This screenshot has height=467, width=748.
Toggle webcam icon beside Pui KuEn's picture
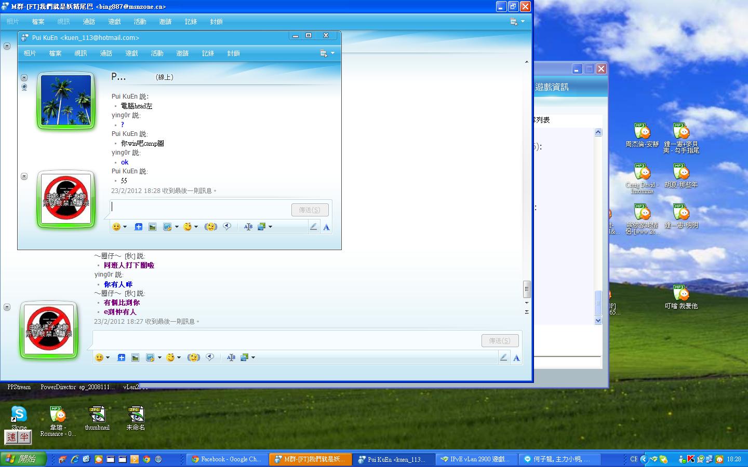[24, 87]
